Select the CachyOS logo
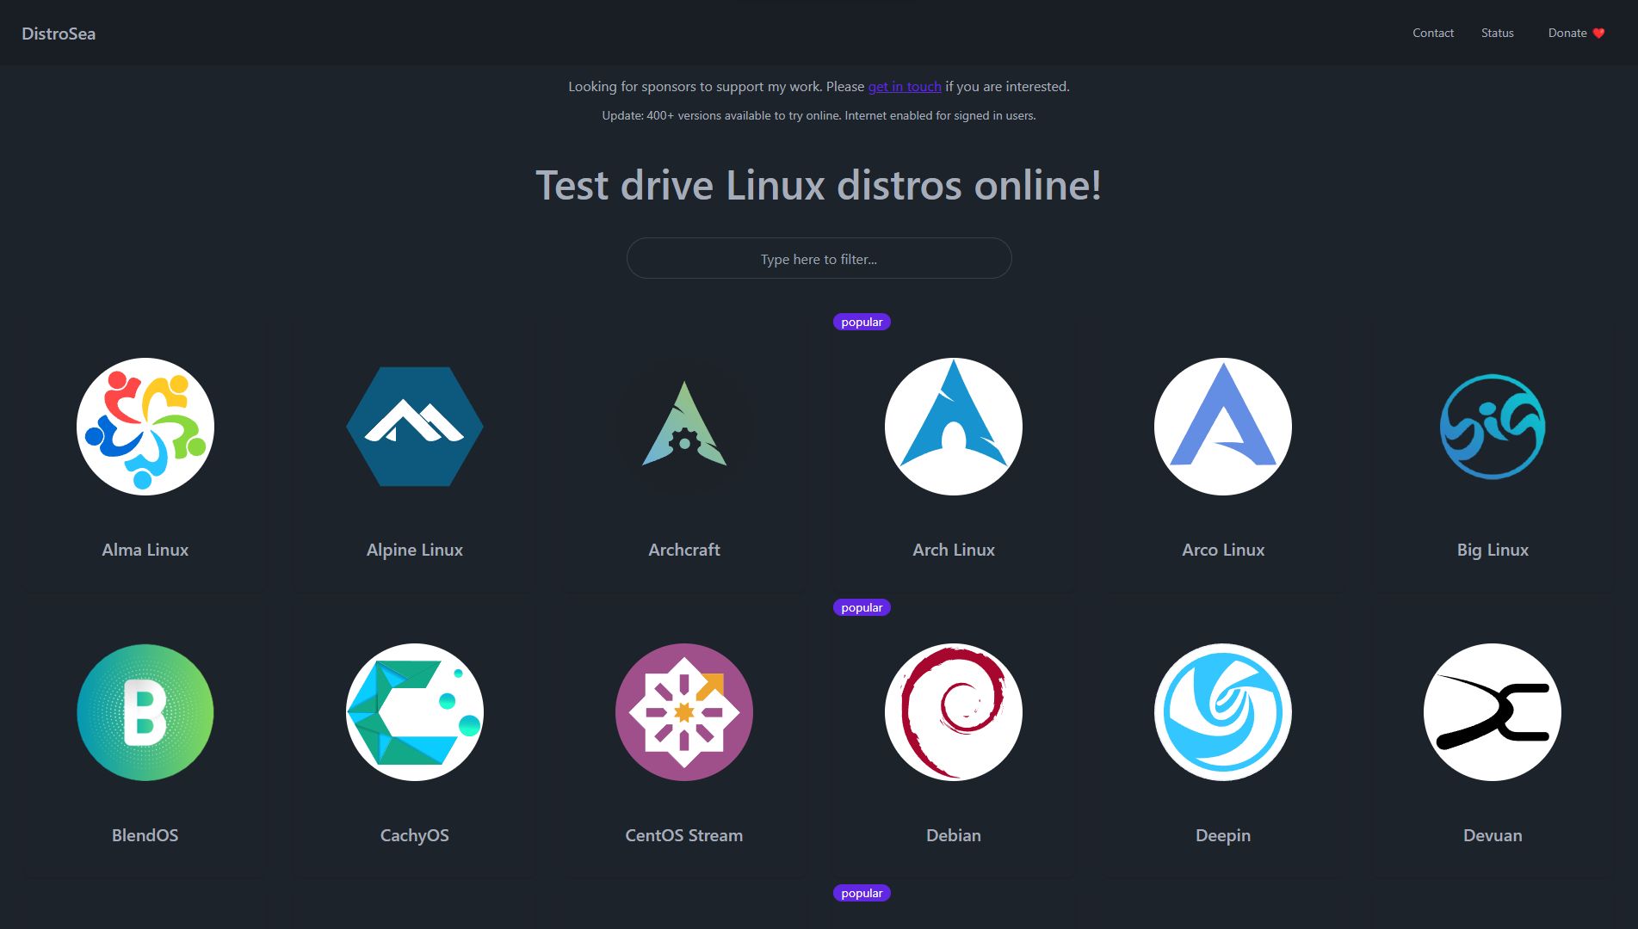The image size is (1638, 929). click(414, 712)
